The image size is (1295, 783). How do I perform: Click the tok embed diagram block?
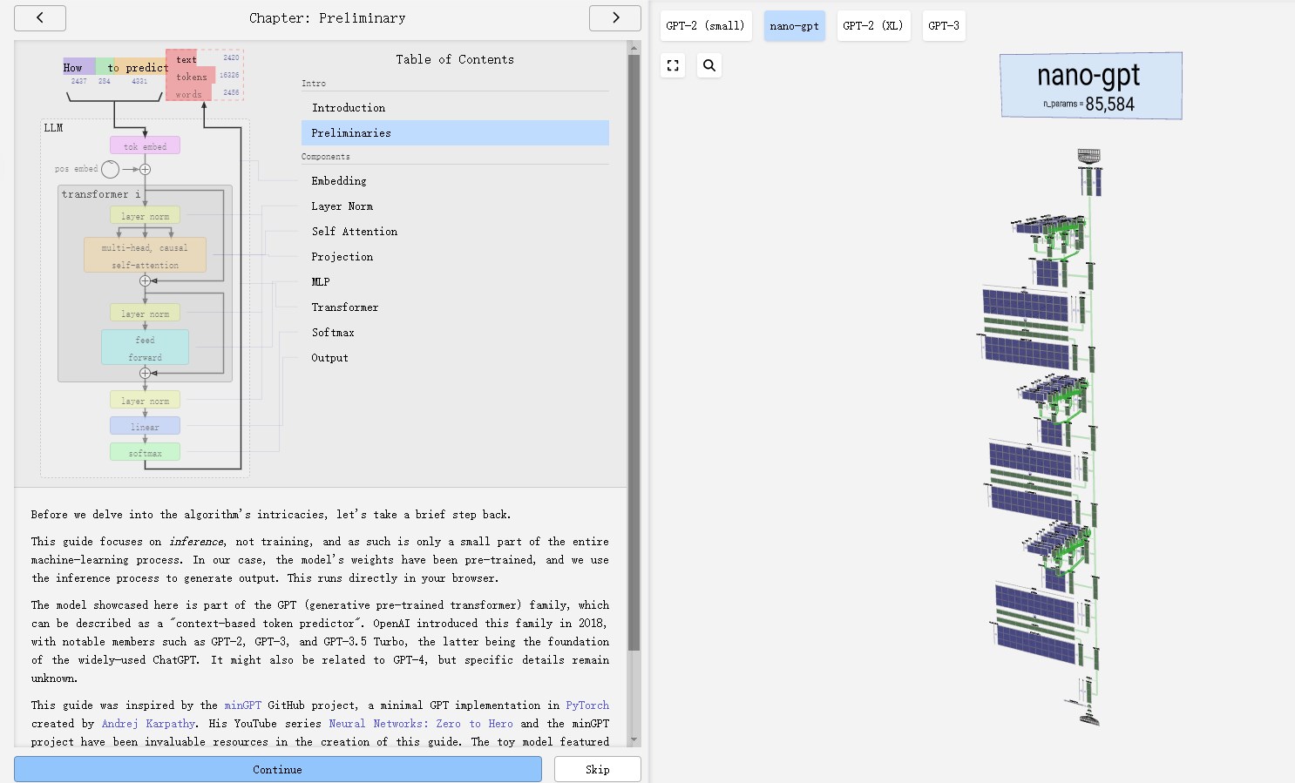145,145
